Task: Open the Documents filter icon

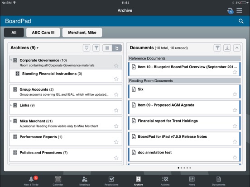Action: point(217,48)
